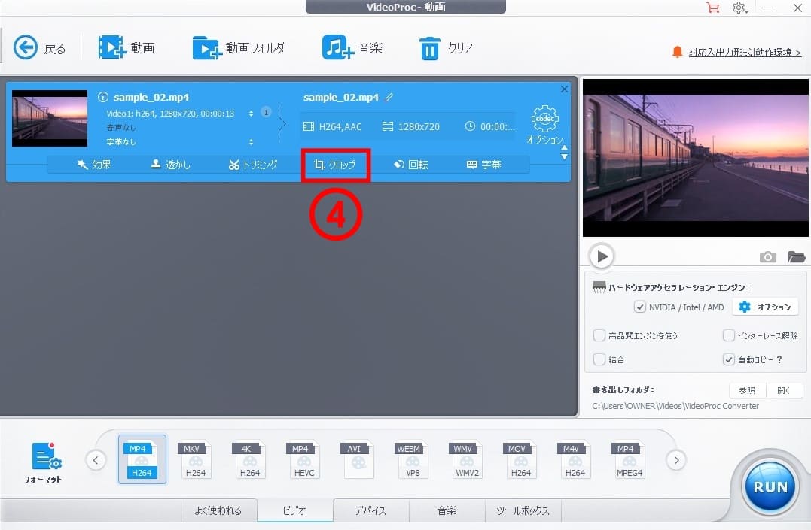Select the 4K H264 format
Image resolution: width=811 pixels, height=530 pixels.
click(250, 459)
